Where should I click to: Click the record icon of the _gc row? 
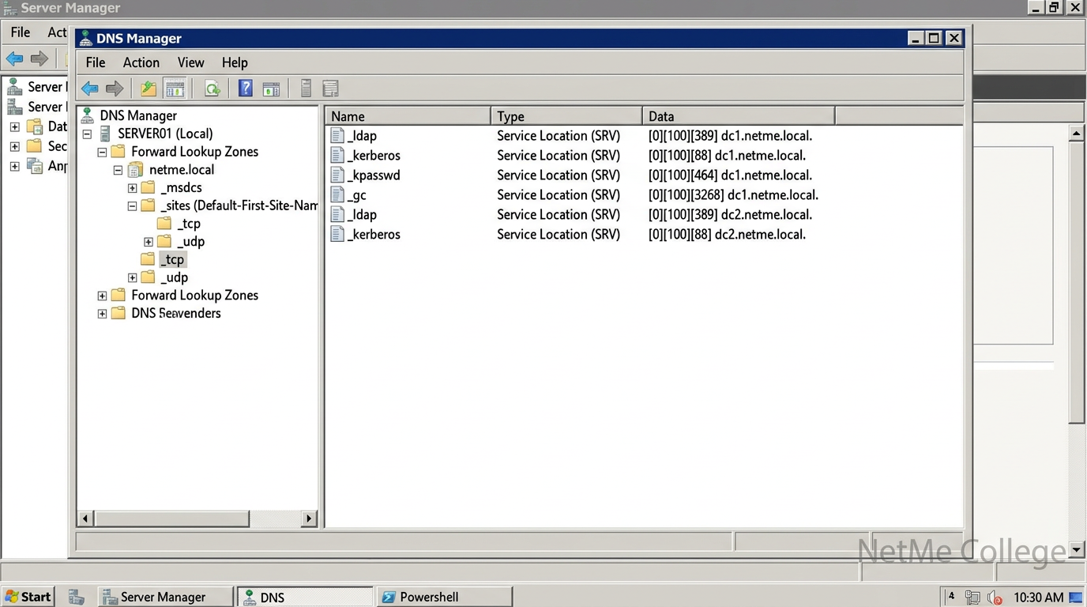pos(337,195)
